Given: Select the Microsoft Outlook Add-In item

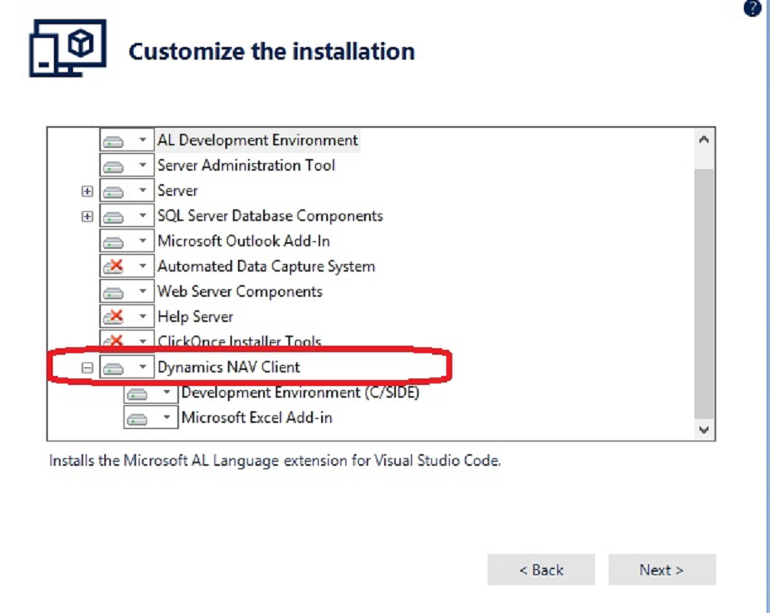Looking at the screenshot, I should tap(244, 241).
